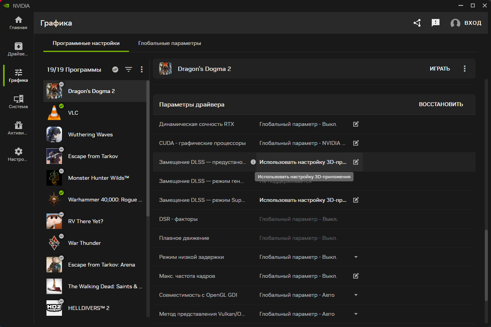Image resolution: width=491 pixels, height=327 pixels.
Task: Select Wuthering Waves in program list
Action: pos(95,134)
